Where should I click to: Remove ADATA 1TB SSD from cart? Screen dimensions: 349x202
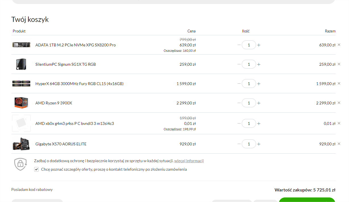coord(339,45)
